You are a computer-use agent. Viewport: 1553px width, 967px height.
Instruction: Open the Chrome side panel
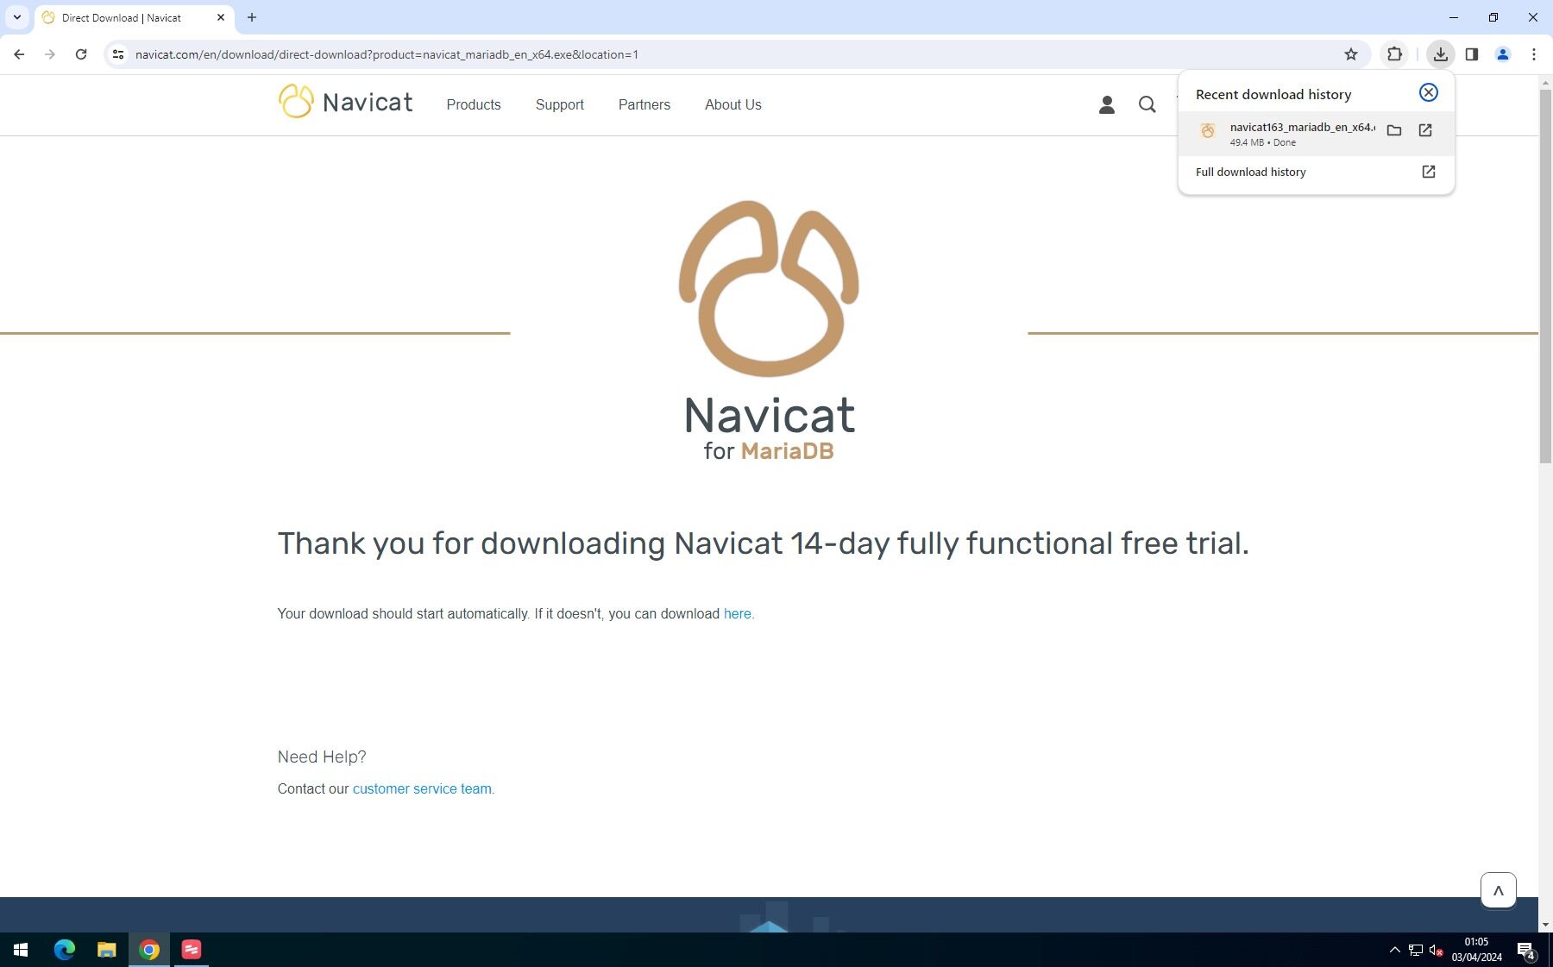1472,54
